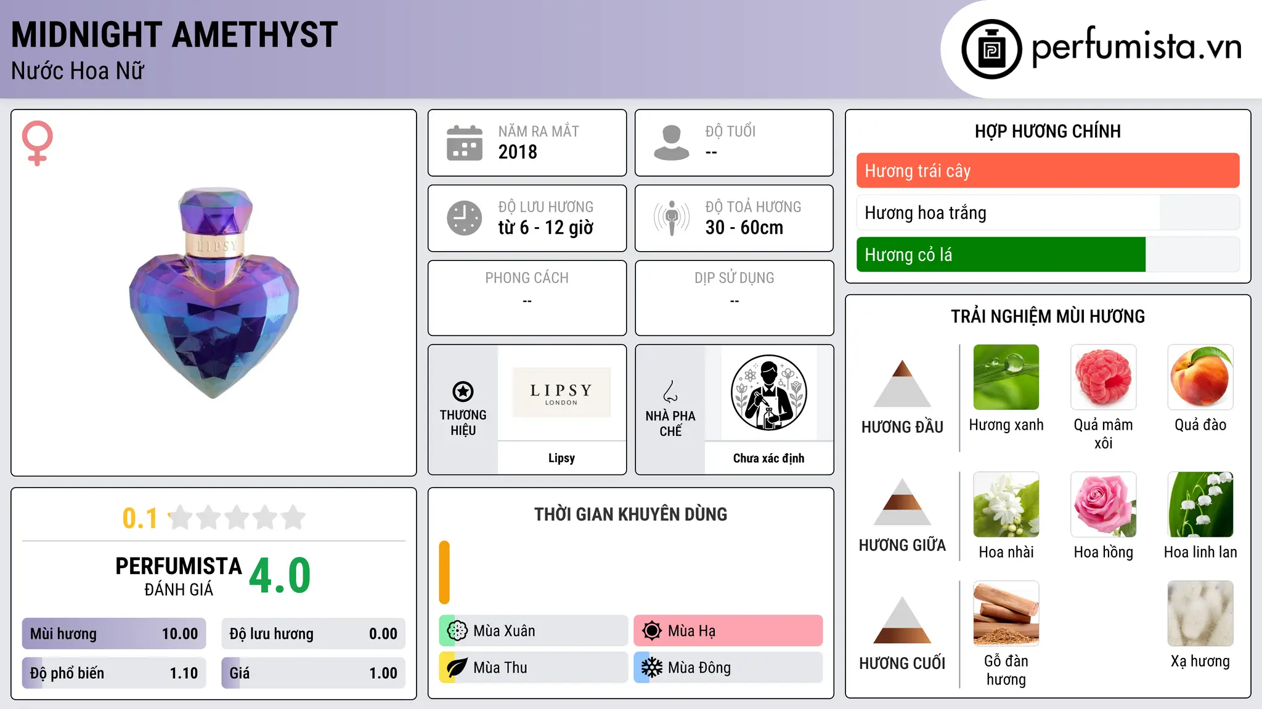Click the leaf icon for Mùa Thu
Screen dimensions: 1262x709
[457, 668]
